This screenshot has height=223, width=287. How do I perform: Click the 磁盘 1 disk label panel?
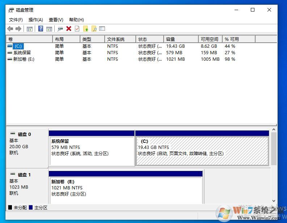(27, 184)
